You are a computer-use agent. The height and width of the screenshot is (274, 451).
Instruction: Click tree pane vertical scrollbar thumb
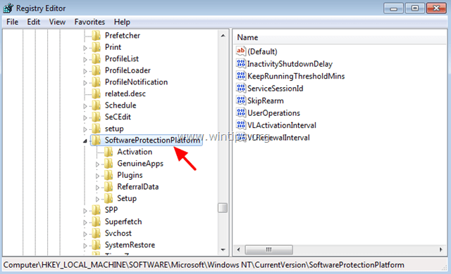click(223, 208)
